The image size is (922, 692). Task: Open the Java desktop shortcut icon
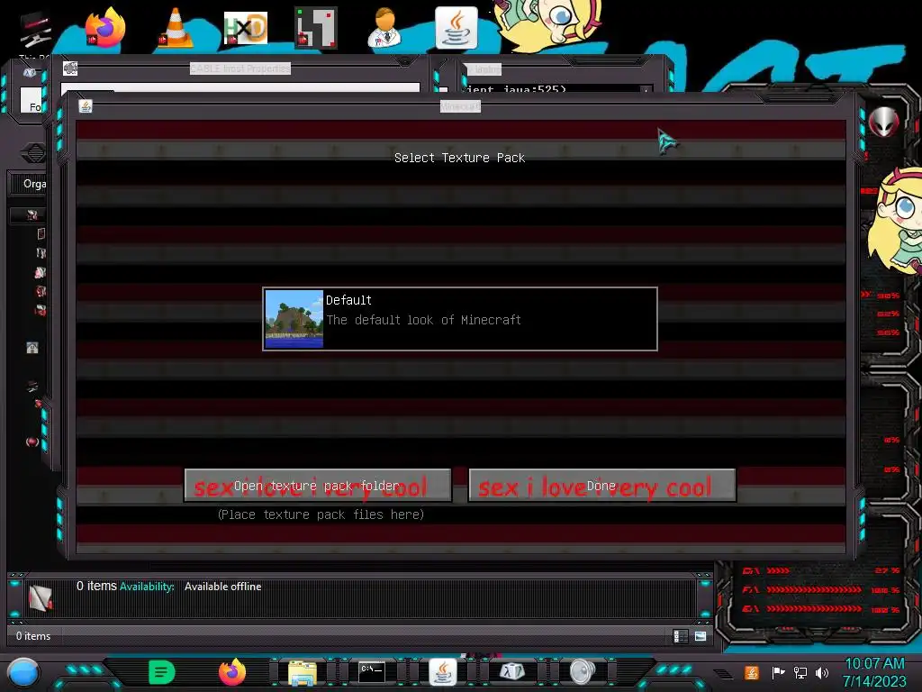pos(456,27)
